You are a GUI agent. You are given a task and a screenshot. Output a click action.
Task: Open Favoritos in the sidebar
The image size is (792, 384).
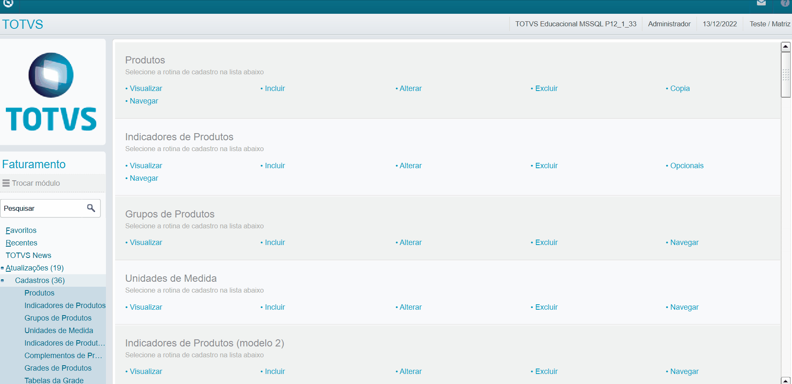tap(21, 230)
